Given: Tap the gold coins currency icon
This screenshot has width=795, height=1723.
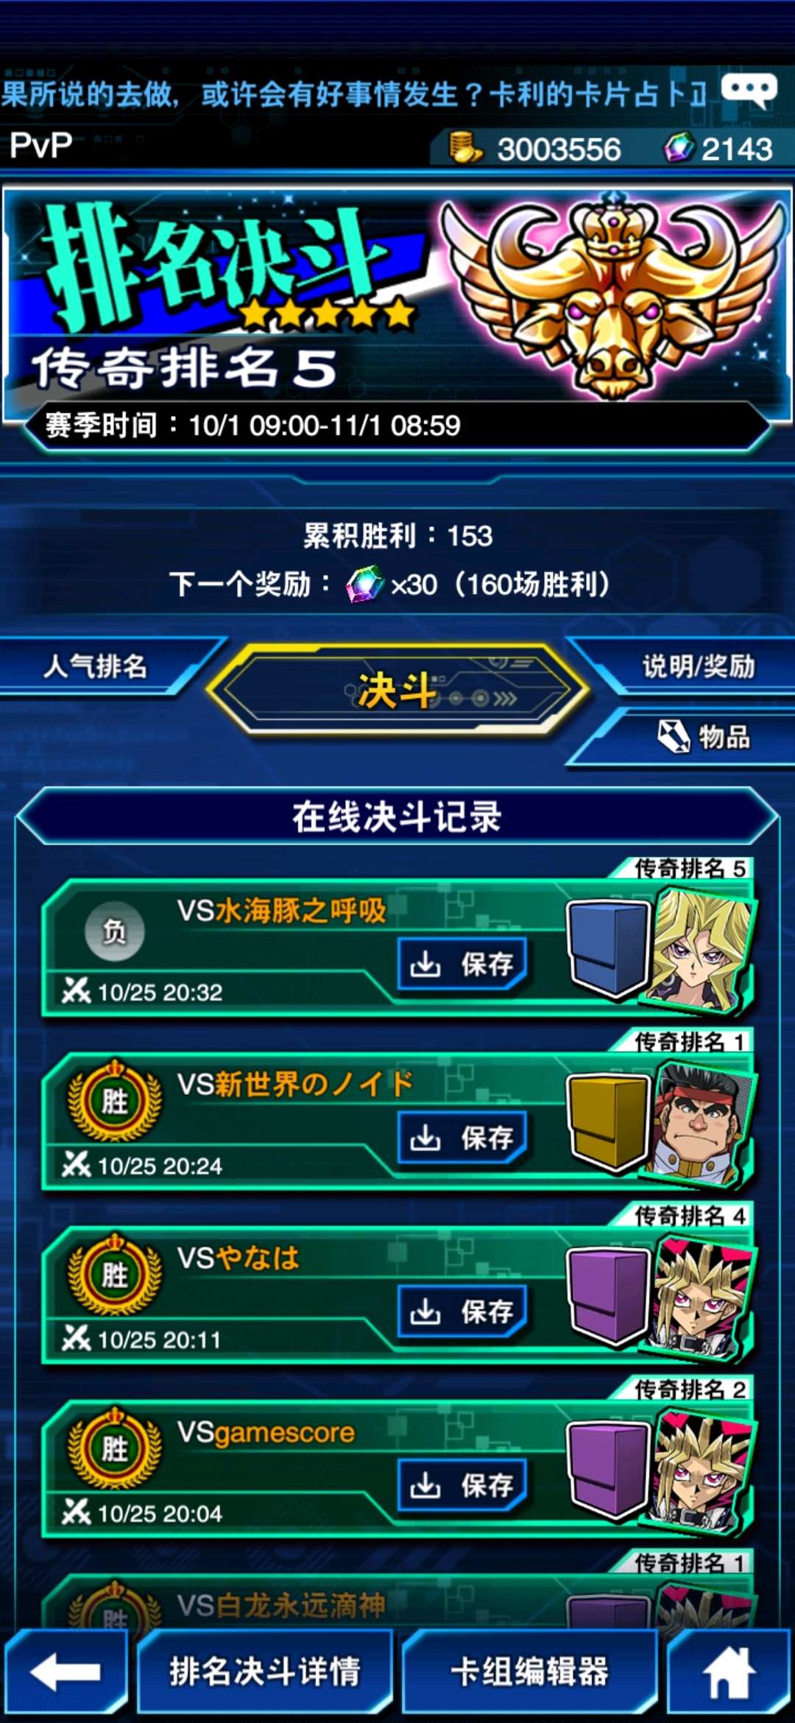Looking at the screenshot, I should (x=465, y=147).
